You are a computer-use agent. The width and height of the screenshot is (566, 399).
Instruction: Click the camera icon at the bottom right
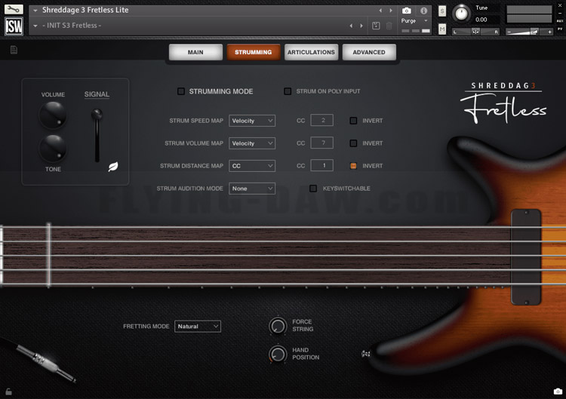[x=558, y=391]
